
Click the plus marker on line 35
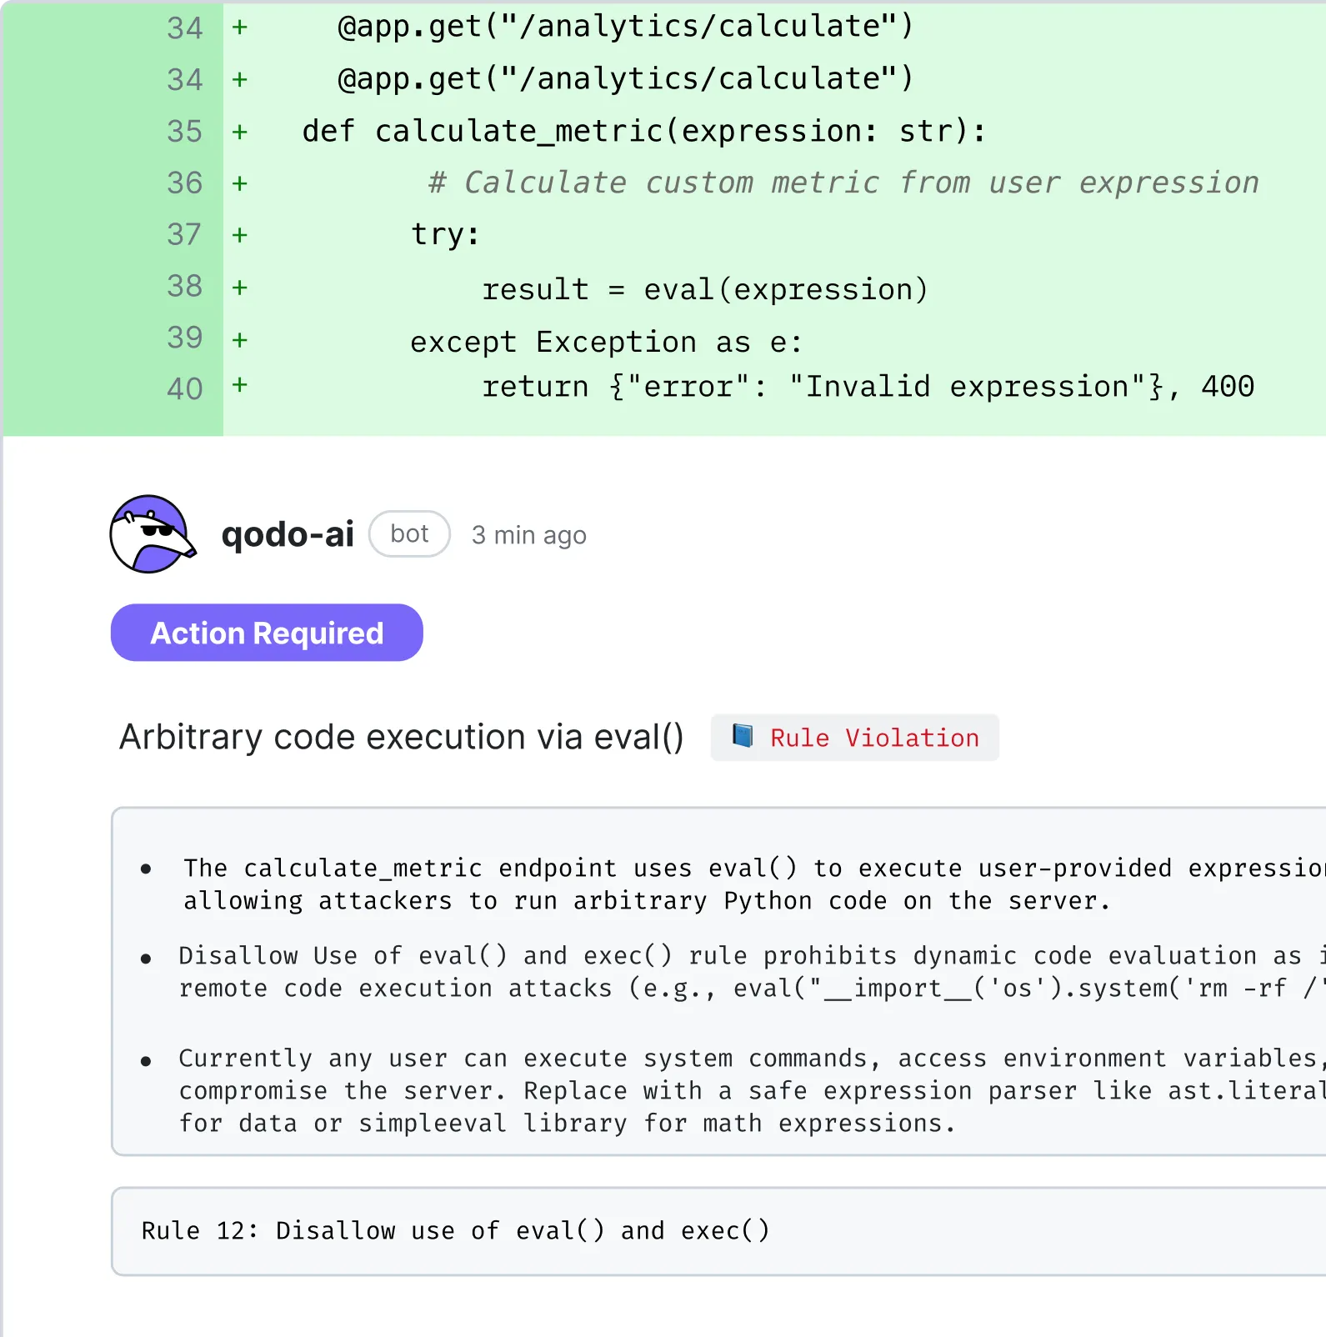click(240, 132)
